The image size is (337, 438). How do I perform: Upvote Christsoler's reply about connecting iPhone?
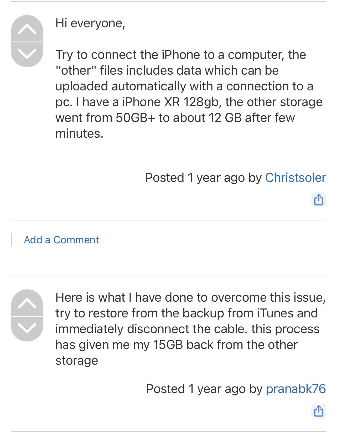pyautogui.click(x=27, y=28)
